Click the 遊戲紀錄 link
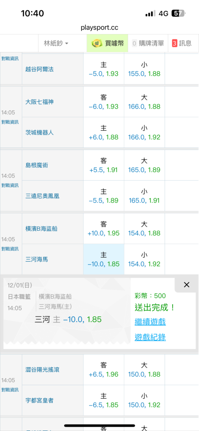This screenshot has width=199, height=431. (x=150, y=337)
